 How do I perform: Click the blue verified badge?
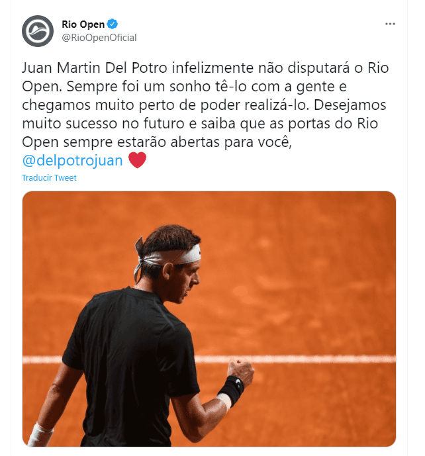(113, 24)
